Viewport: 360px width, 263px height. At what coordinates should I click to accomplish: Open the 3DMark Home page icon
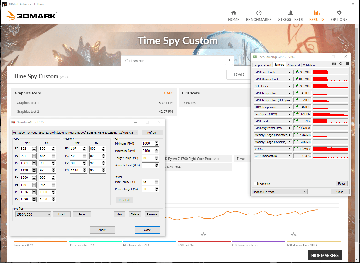[x=234, y=13]
